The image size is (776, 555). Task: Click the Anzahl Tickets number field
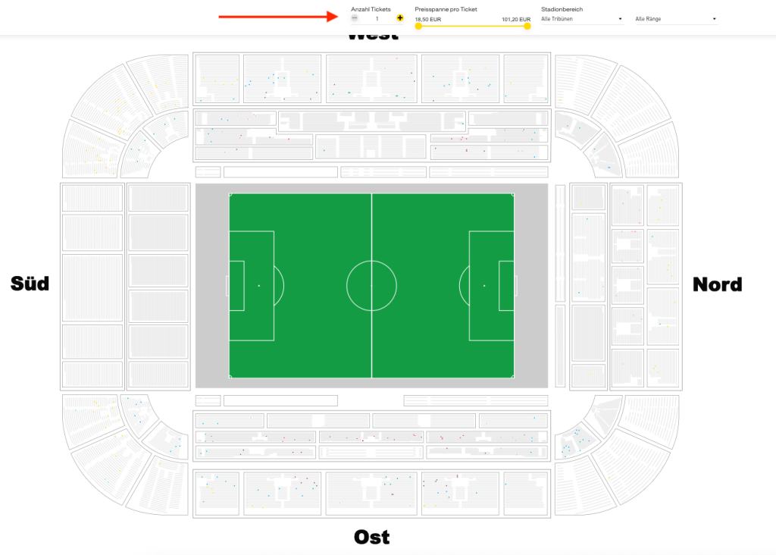(377, 19)
